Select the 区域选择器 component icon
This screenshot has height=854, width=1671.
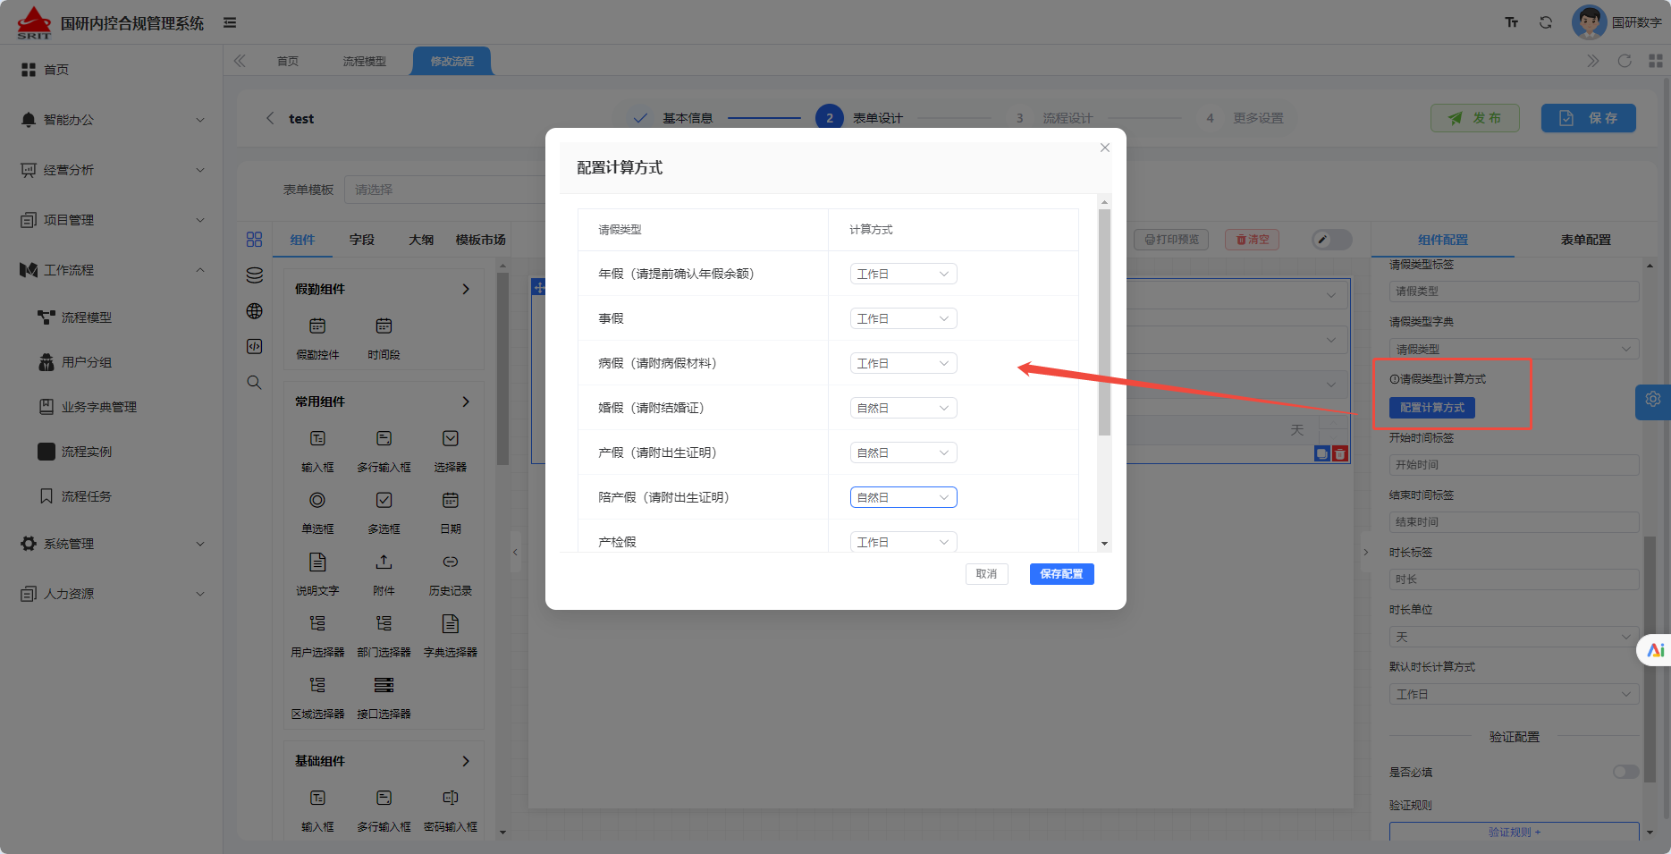pos(317,685)
